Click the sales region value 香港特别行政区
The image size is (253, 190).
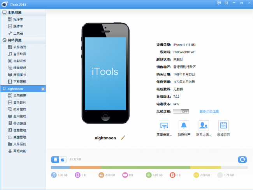184,67
